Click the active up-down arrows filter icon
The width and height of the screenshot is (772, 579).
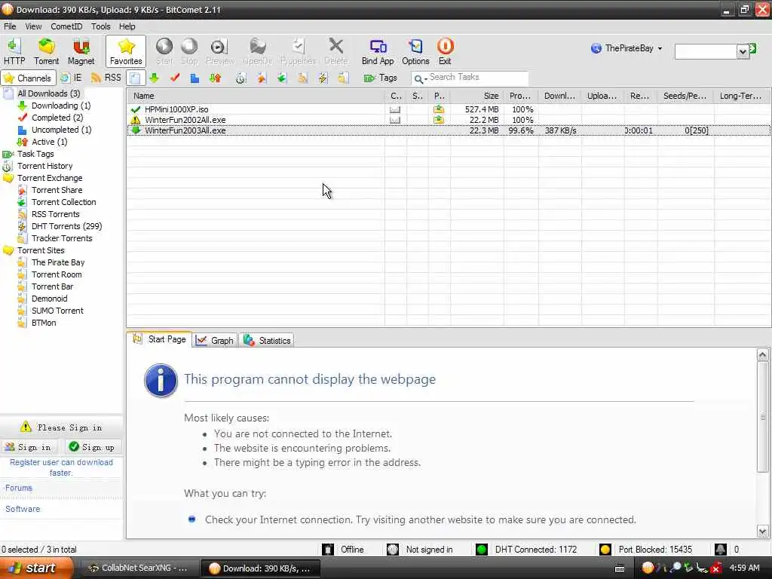click(215, 78)
